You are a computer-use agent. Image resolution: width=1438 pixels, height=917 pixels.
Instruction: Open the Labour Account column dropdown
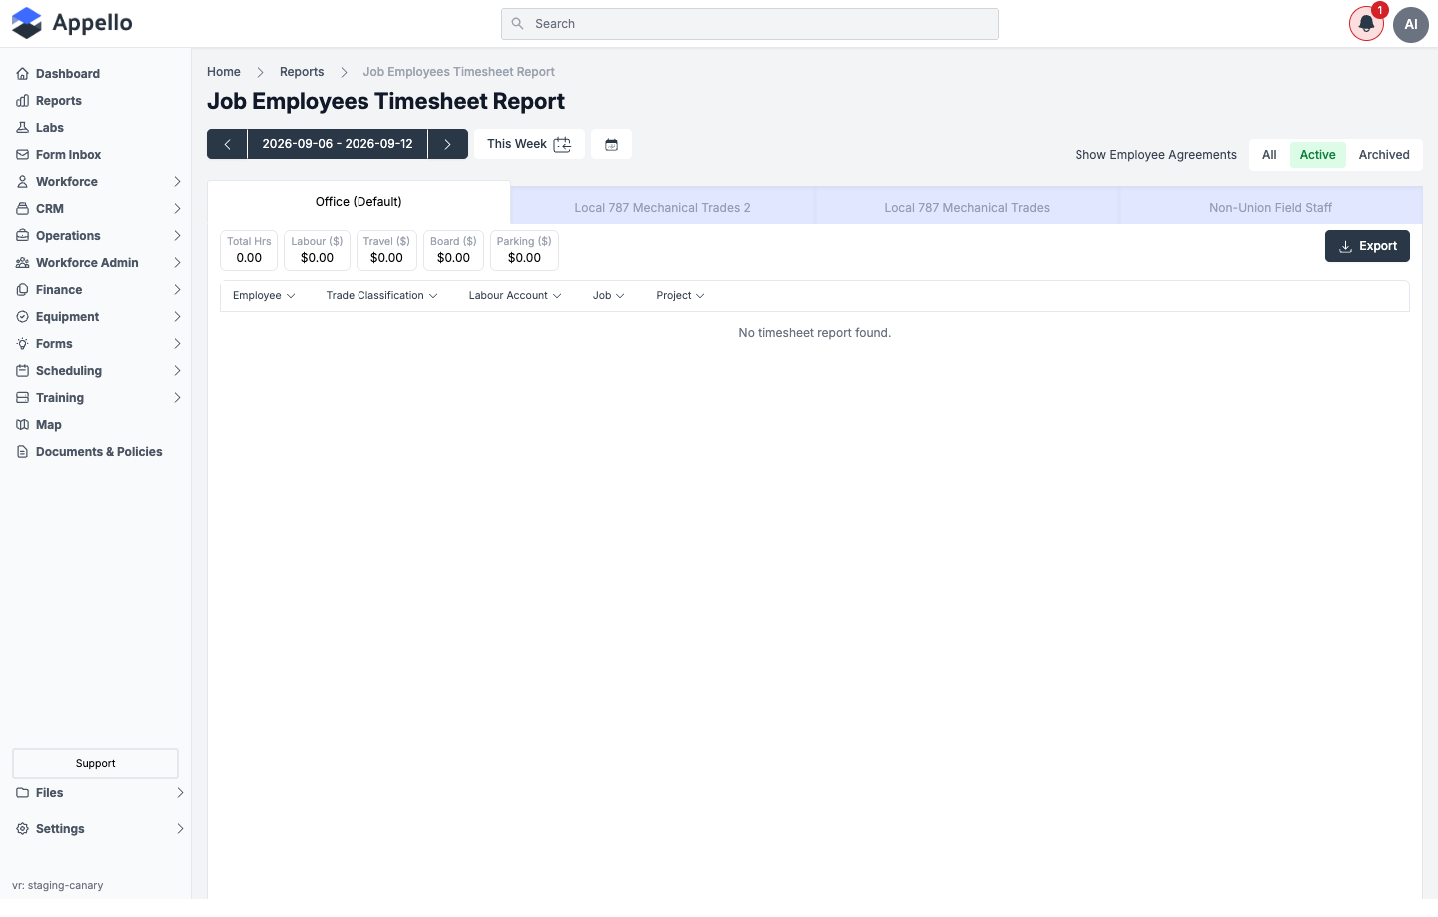pyautogui.click(x=515, y=296)
